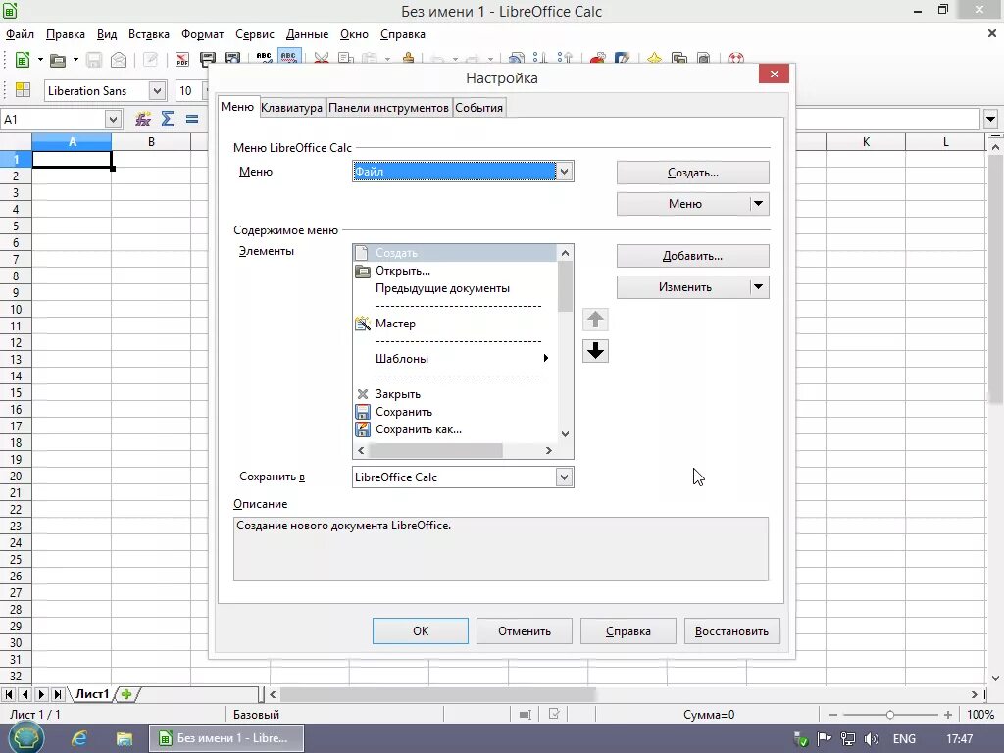
Task: Click the Отменить button
Action: pyautogui.click(x=525, y=630)
